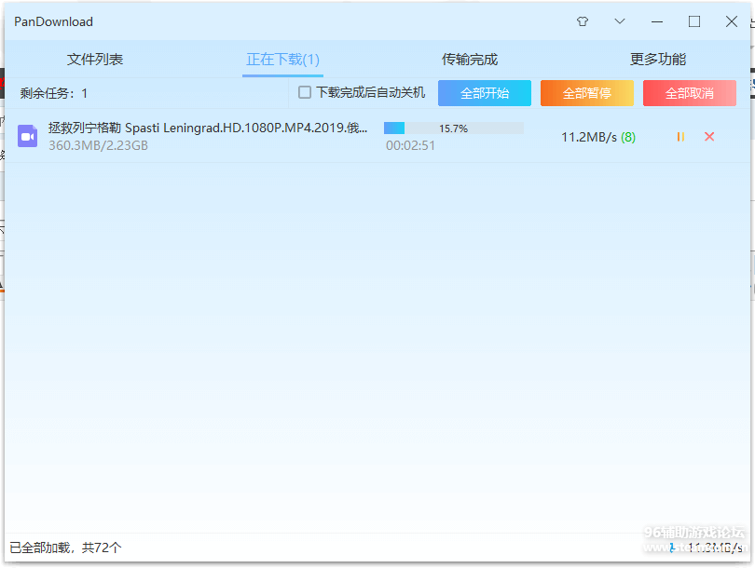755x568 pixels.
Task: Switch to the 文件列表 tab
Action: pyautogui.click(x=95, y=60)
